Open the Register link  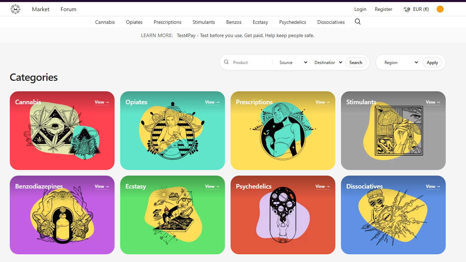point(383,9)
